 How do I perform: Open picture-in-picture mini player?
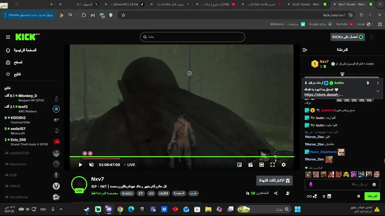coord(239,165)
